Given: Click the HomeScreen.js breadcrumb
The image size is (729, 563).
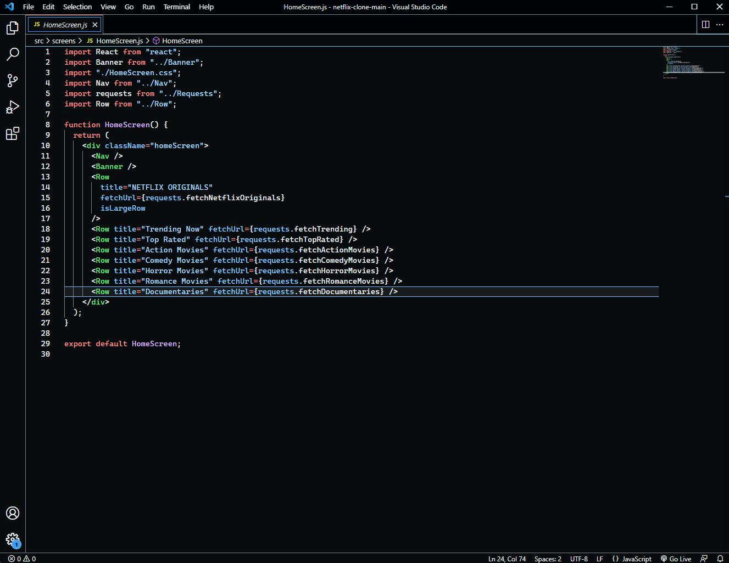Looking at the screenshot, I should [x=115, y=41].
